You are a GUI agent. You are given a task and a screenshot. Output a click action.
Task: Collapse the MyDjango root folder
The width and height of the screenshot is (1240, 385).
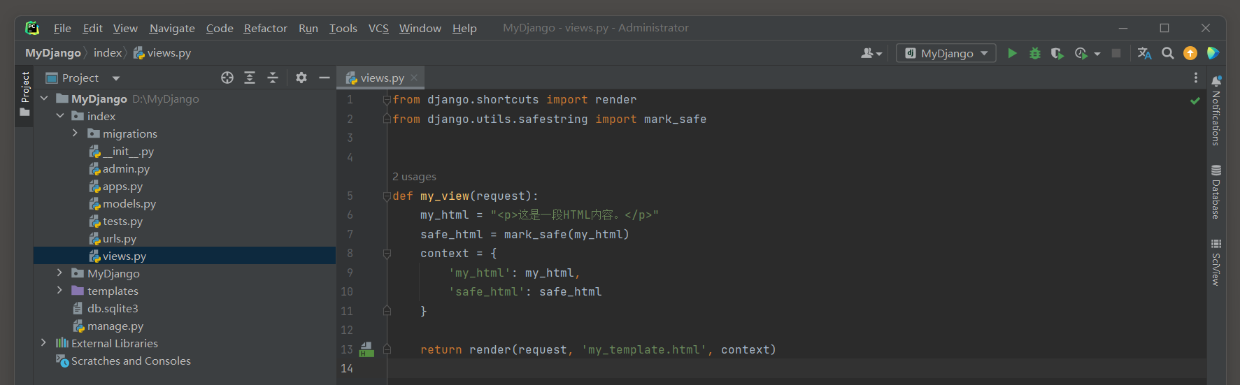(44, 99)
